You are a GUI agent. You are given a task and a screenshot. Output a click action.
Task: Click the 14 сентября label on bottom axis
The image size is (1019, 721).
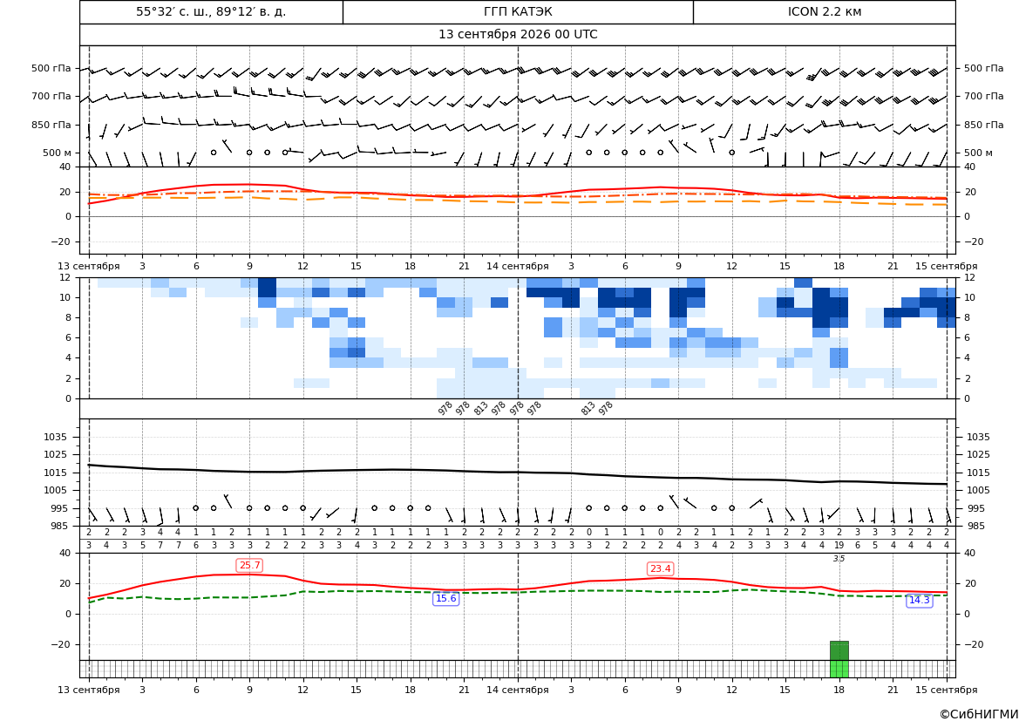coord(518,690)
